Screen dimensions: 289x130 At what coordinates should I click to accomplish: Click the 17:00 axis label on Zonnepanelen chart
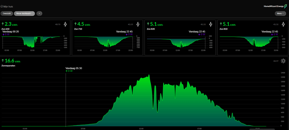tap(199, 128)
